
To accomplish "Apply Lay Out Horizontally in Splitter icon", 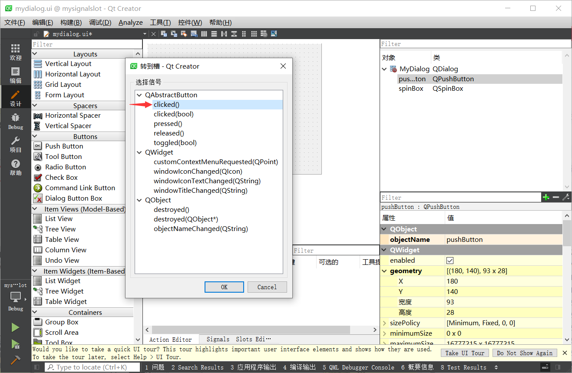I will pos(224,34).
